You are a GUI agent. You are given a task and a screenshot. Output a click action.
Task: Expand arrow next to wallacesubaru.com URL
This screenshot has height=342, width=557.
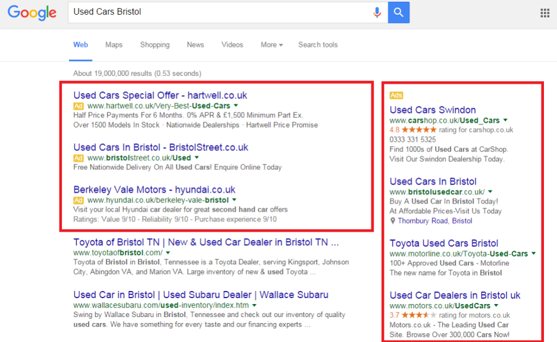coord(254,305)
